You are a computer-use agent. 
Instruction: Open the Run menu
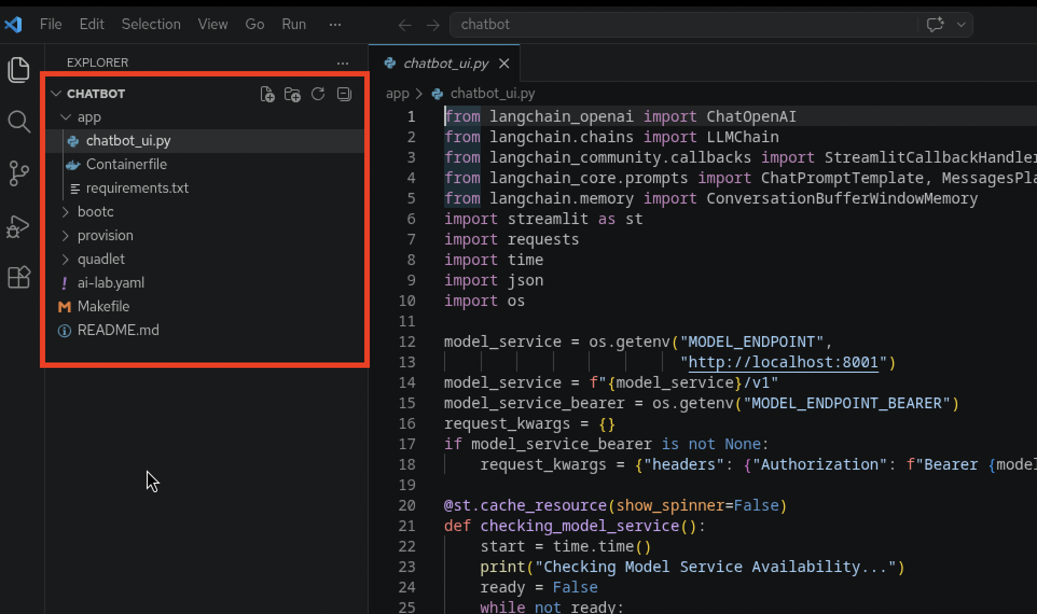tap(294, 24)
